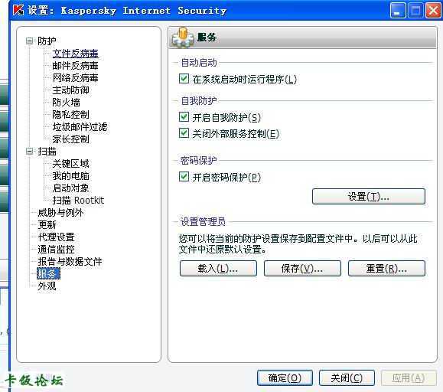This screenshot has height=392, width=443.
Task: Collapse the 扫描 tree node
Action: tap(29, 151)
